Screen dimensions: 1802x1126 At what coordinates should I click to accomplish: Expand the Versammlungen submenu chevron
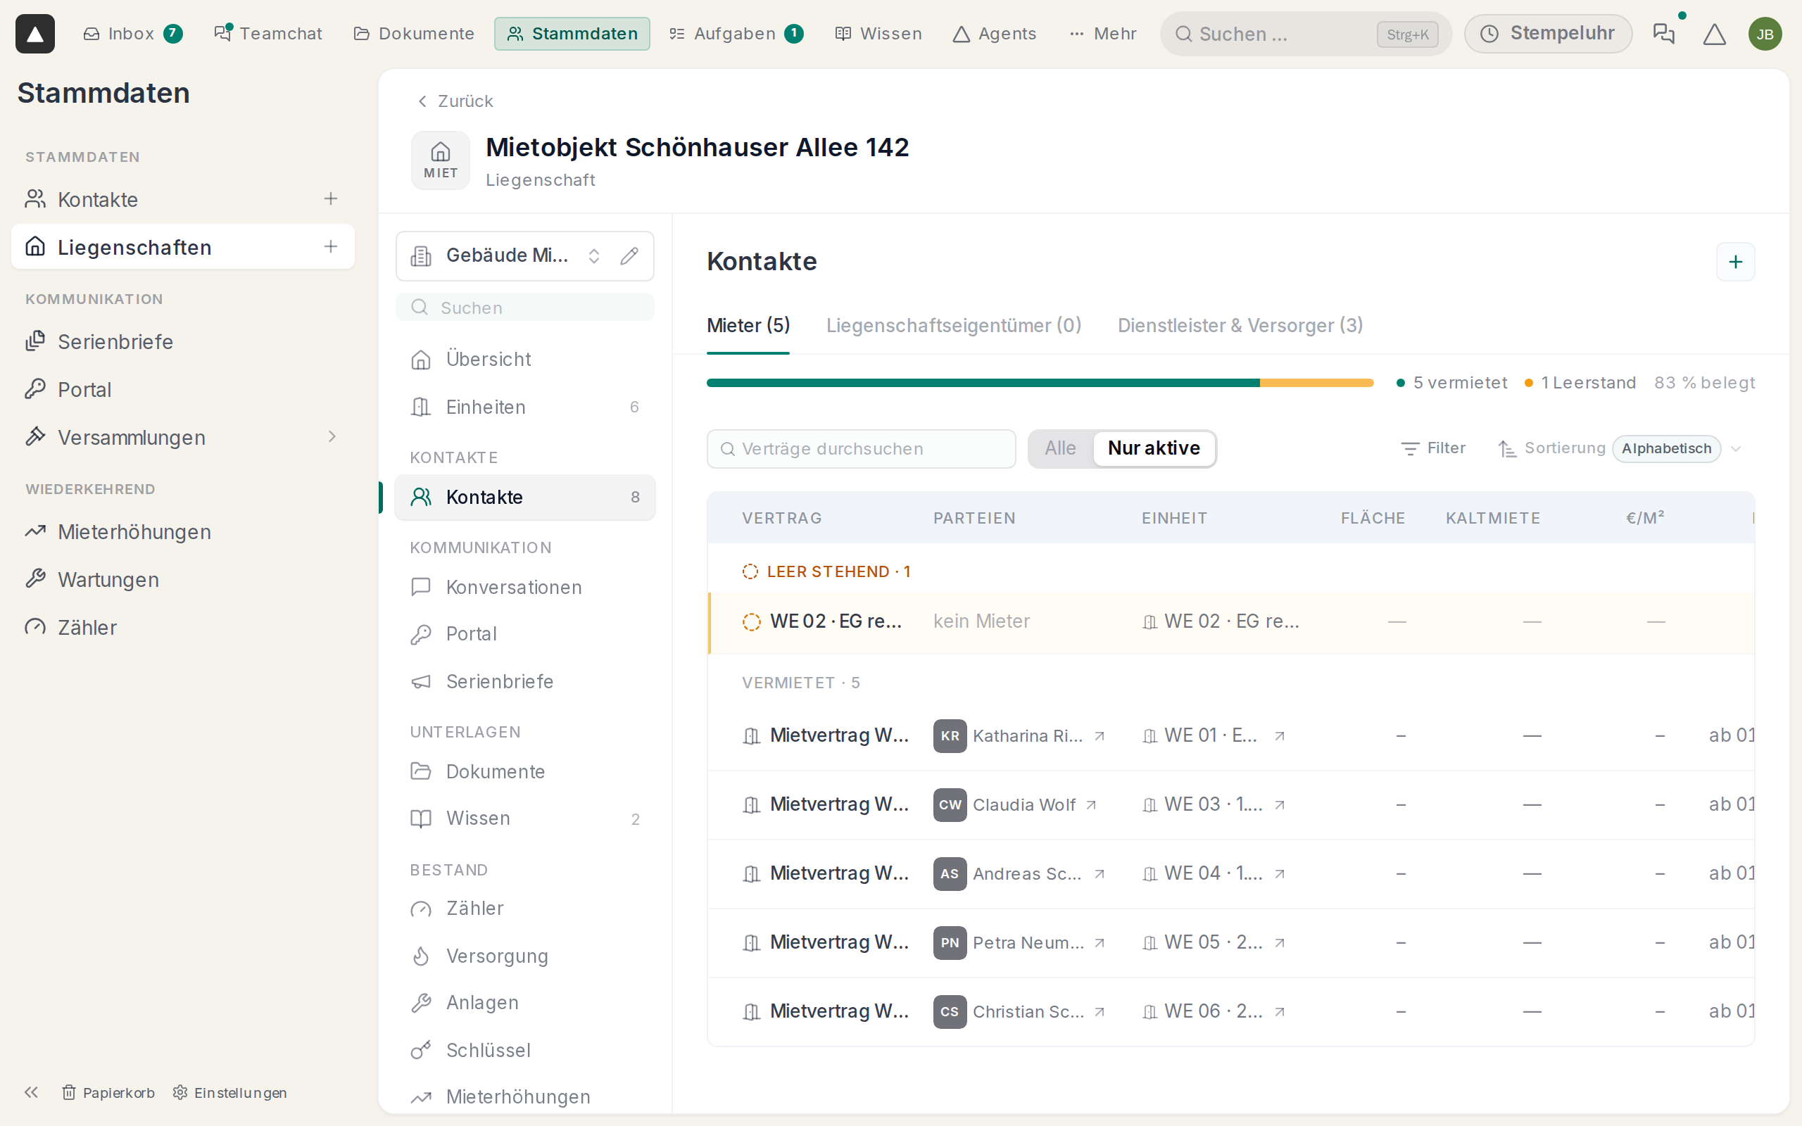click(x=332, y=437)
